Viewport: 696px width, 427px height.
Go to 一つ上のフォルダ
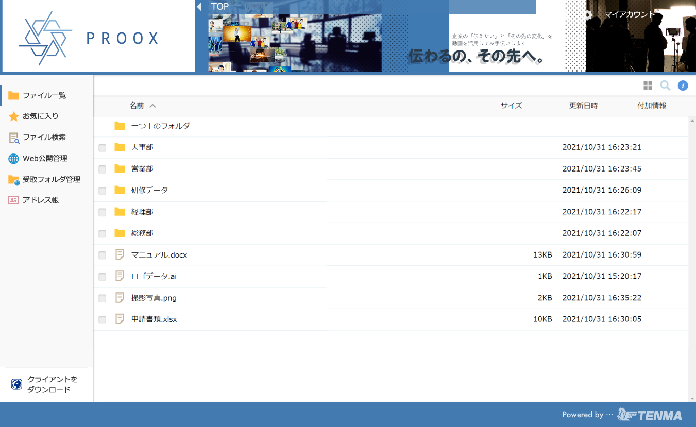click(x=160, y=126)
